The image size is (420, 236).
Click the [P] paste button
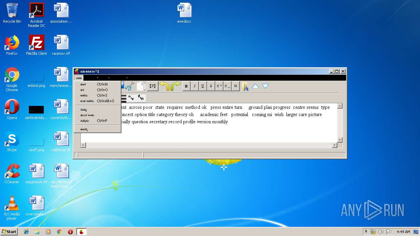[153, 86]
